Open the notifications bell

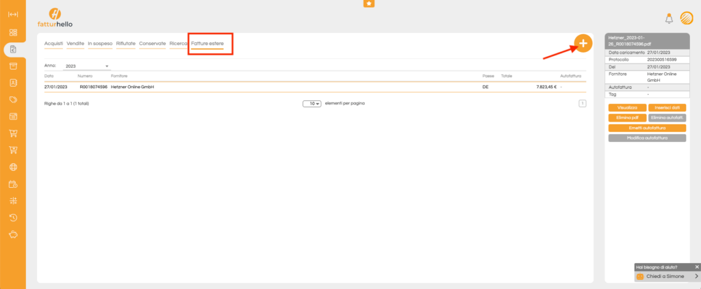pos(669,18)
